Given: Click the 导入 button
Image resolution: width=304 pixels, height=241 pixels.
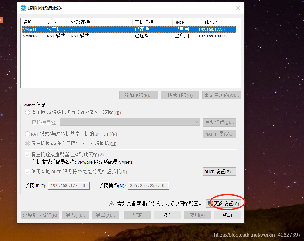Looking at the screenshot, I should point(75,215).
